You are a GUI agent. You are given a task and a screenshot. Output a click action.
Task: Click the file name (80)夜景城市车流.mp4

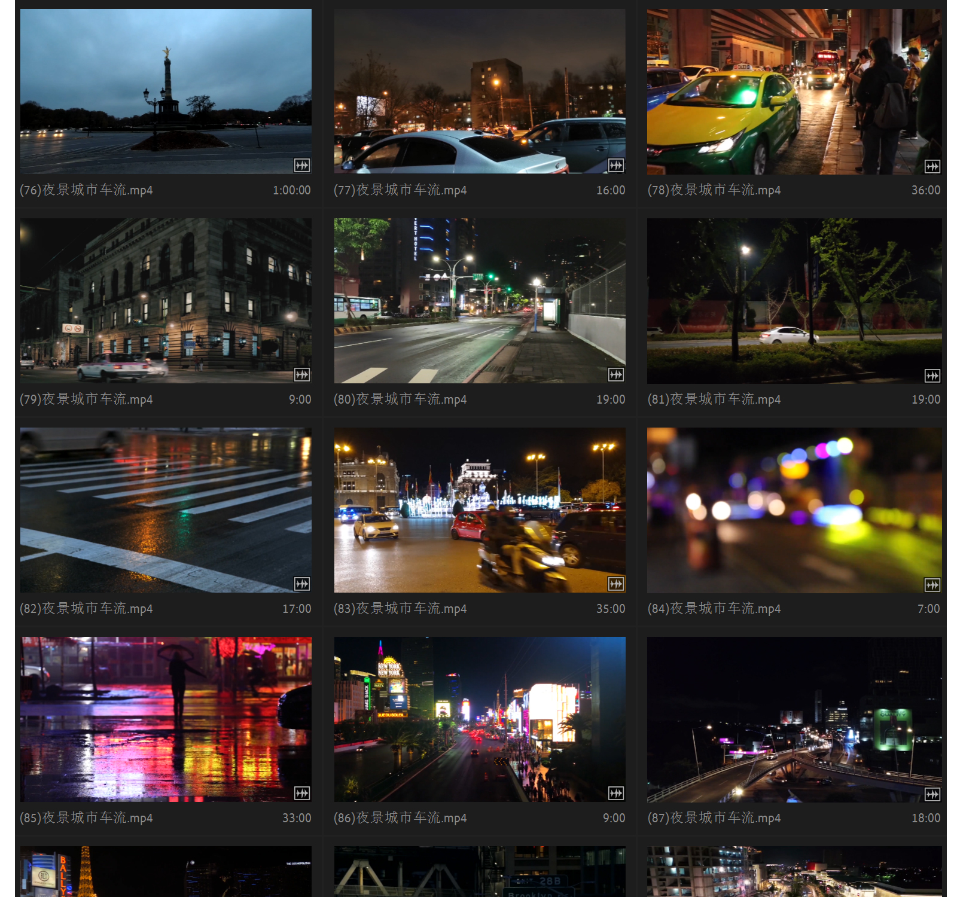[400, 399]
